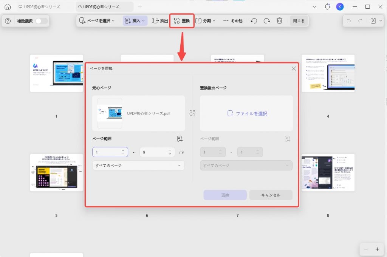Viewport: 387px width, 257px height.
Task: Zoom in thumbnails with plus
Action: [x=377, y=249]
